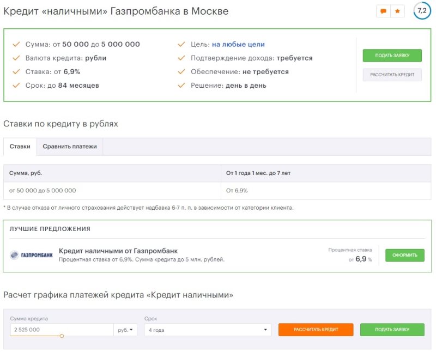Click 'Подтверждение дохода: требуется' line
Viewport: 436px width, 352px height.
click(251, 58)
